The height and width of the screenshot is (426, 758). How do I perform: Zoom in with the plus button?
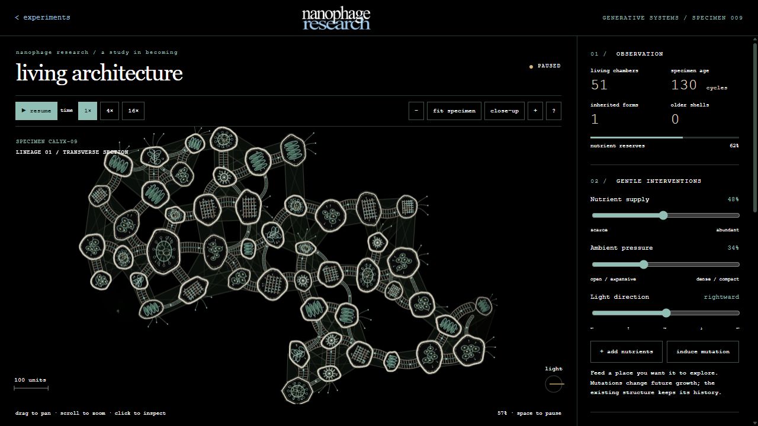pos(535,111)
